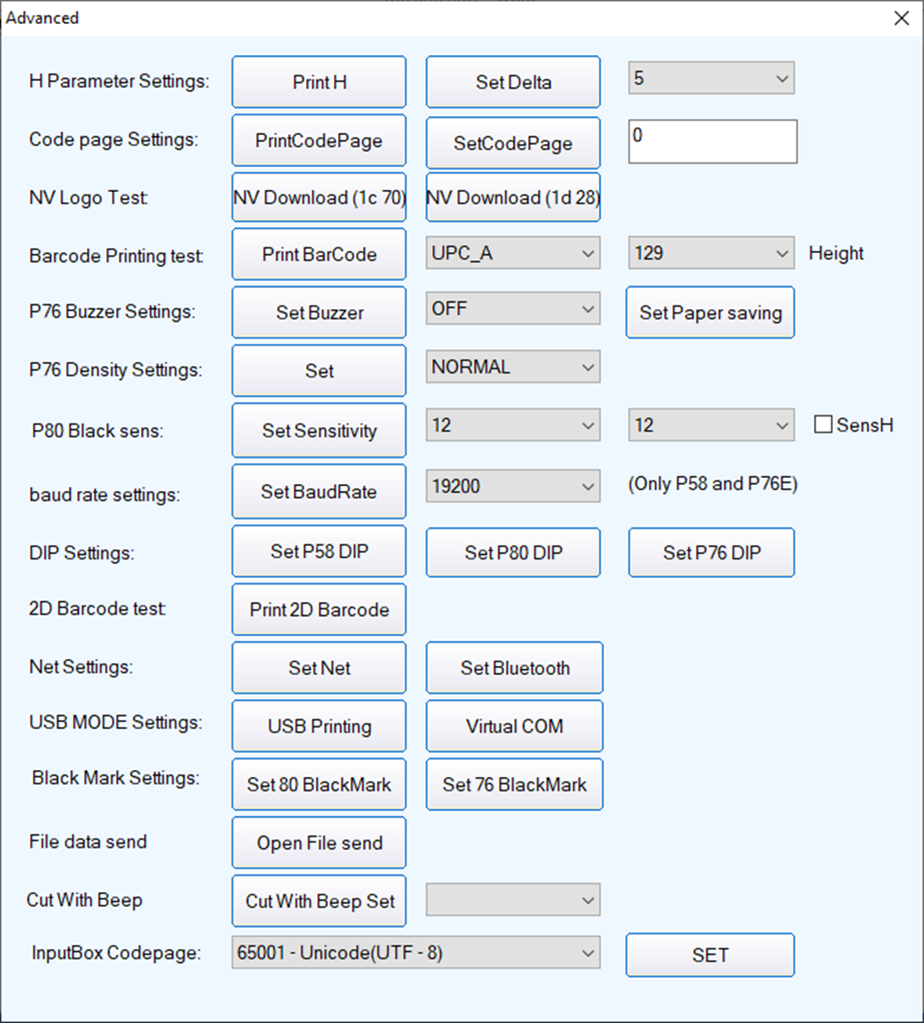Image resolution: width=924 pixels, height=1023 pixels.
Task: Click the 'Black Mark Settings:' label
Action: click(x=115, y=778)
